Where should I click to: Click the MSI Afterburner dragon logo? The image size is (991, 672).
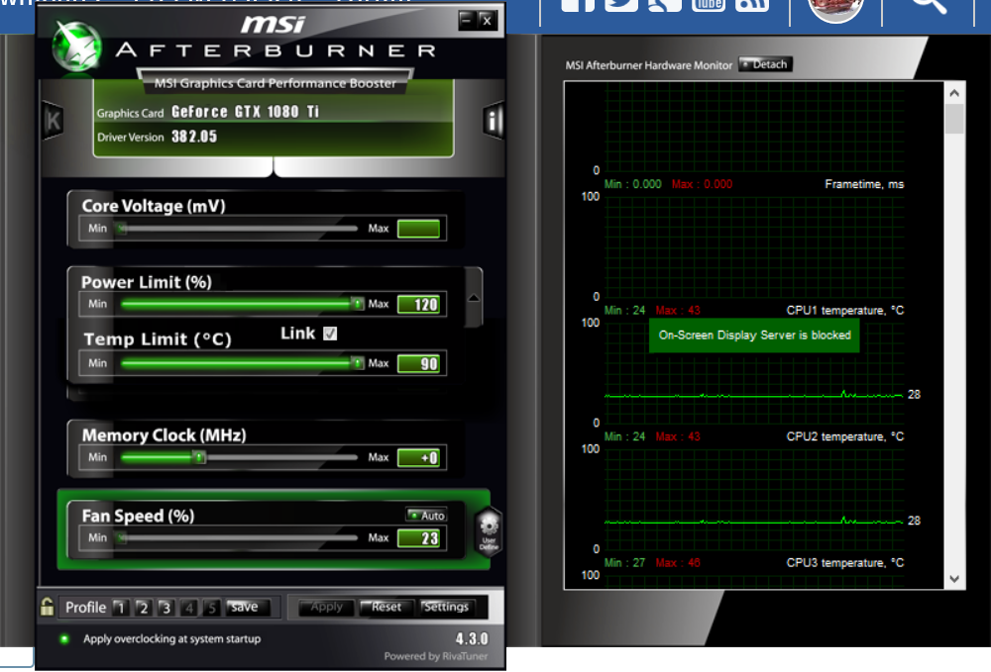(77, 47)
